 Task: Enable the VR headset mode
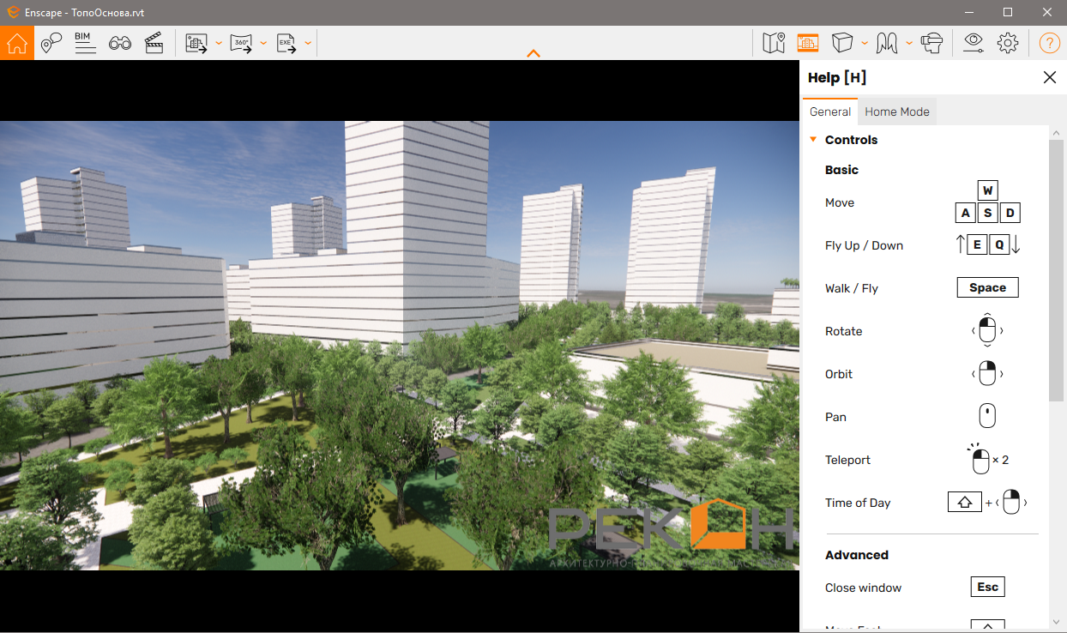pyautogui.click(x=931, y=43)
